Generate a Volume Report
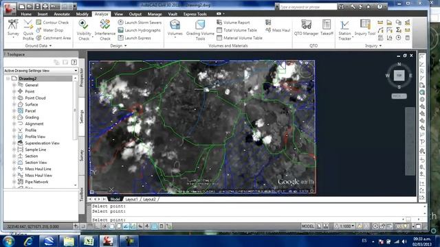440x247 pixels. click(x=233, y=23)
